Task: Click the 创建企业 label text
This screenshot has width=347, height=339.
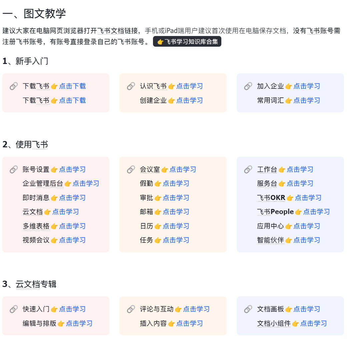Action: pos(153,100)
